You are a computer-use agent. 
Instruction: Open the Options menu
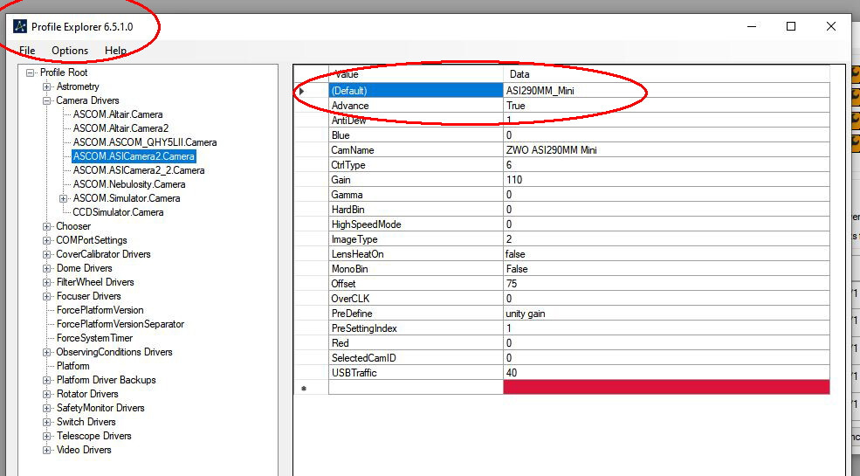(70, 51)
